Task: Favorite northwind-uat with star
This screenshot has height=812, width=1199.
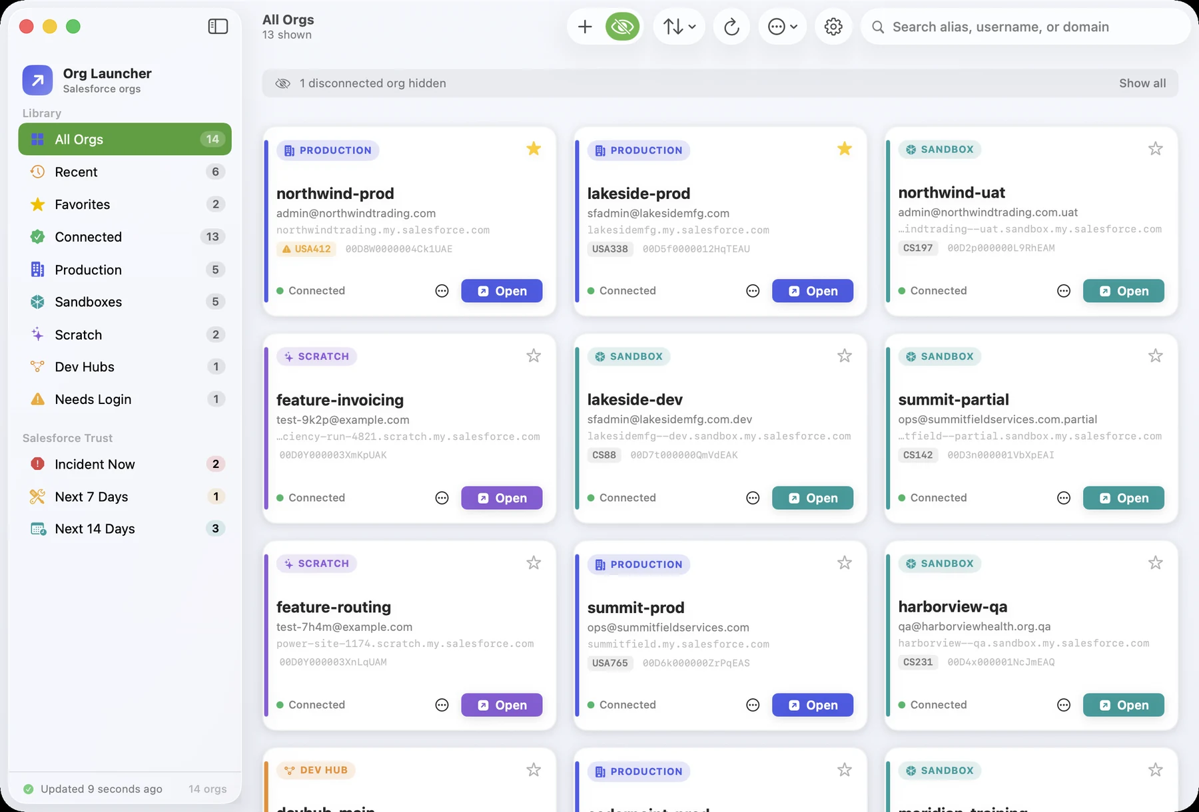Action: pos(1156,148)
